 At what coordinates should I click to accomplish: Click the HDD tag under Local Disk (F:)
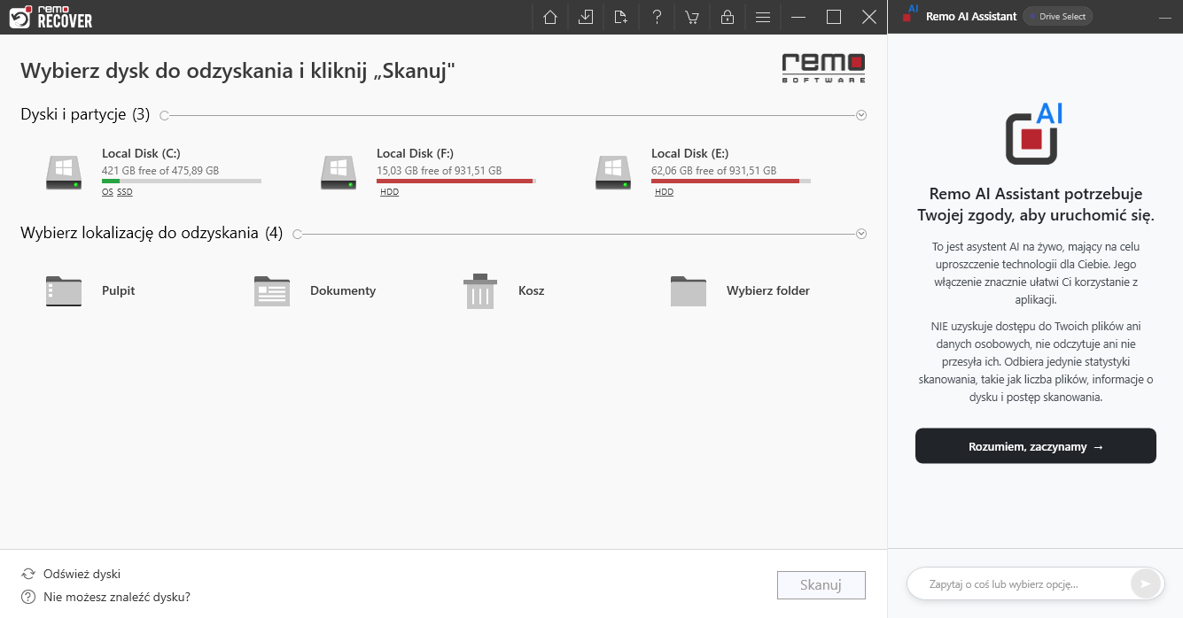pyautogui.click(x=389, y=192)
